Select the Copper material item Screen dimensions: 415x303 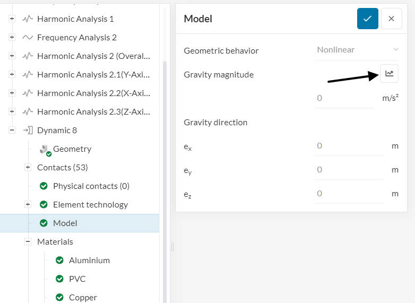click(83, 297)
